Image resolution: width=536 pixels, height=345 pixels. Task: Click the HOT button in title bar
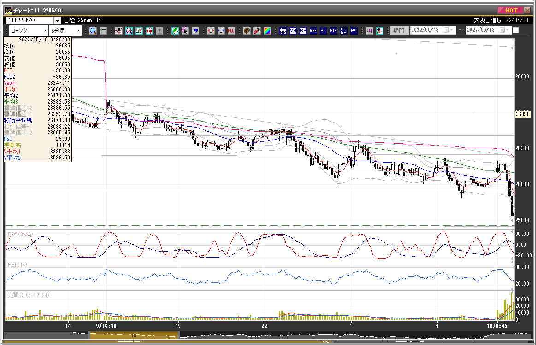510,10
